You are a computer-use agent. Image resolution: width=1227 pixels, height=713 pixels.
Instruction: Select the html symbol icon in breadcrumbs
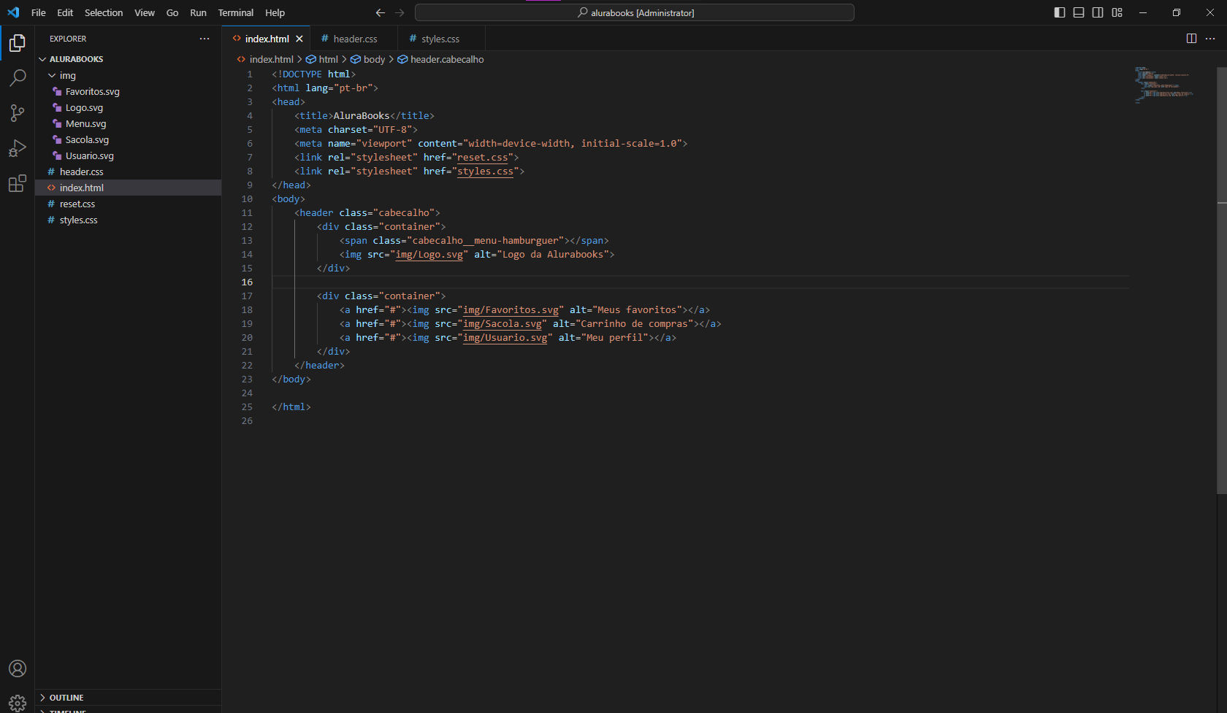tap(311, 59)
